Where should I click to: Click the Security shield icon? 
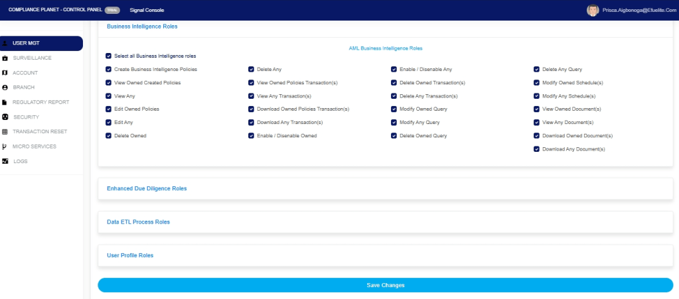[5, 117]
